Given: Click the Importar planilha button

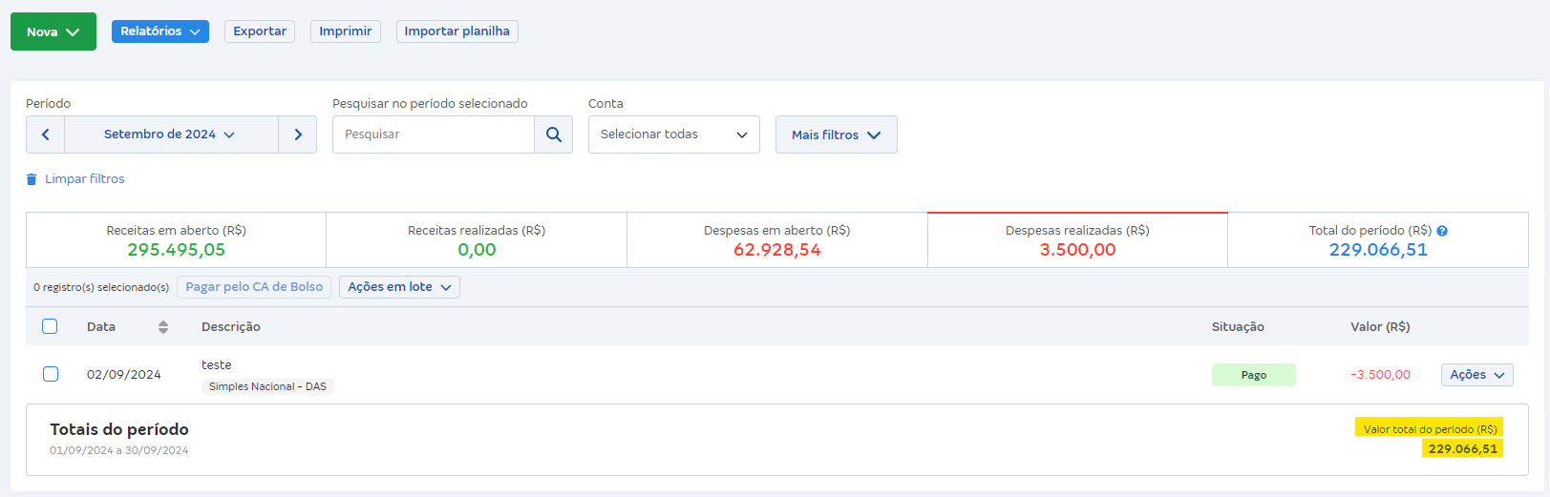Looking at the screenshot, I should pos(457,31).
